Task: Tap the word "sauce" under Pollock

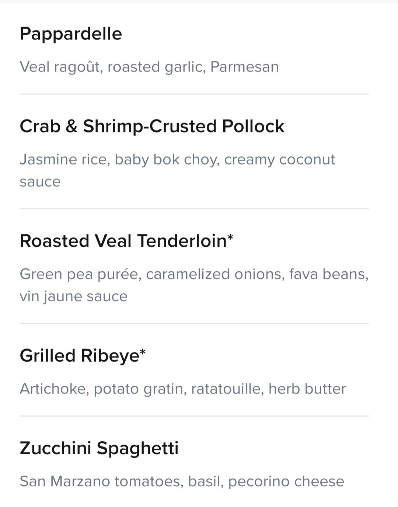Action: [x=40, y=182]
